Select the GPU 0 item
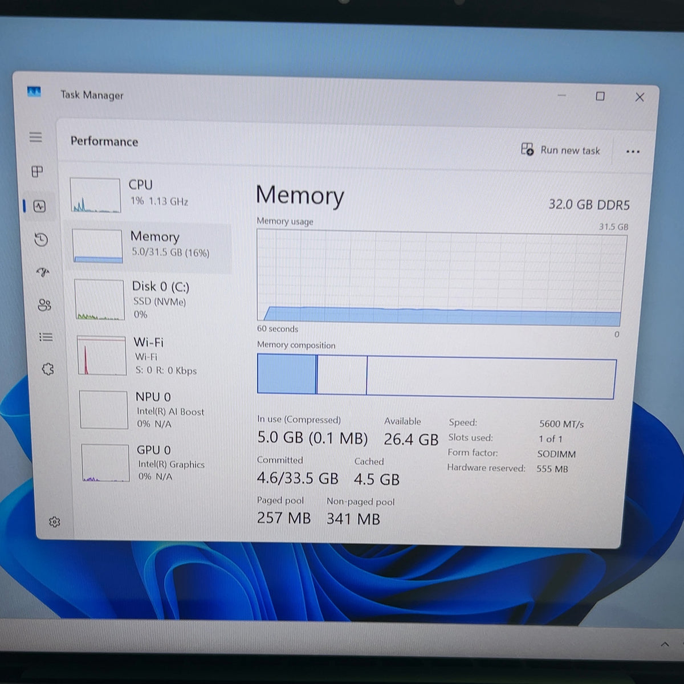This screenshot has height=684, width=684. [x=158, y=462]
